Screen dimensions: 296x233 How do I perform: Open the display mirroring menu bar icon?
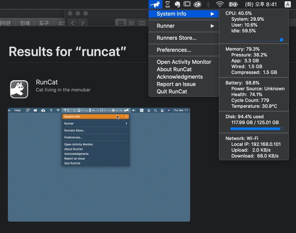187,4
